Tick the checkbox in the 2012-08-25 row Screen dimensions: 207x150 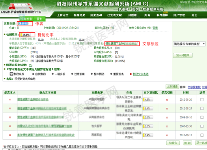pyautogui.click(x=202, y=109)
